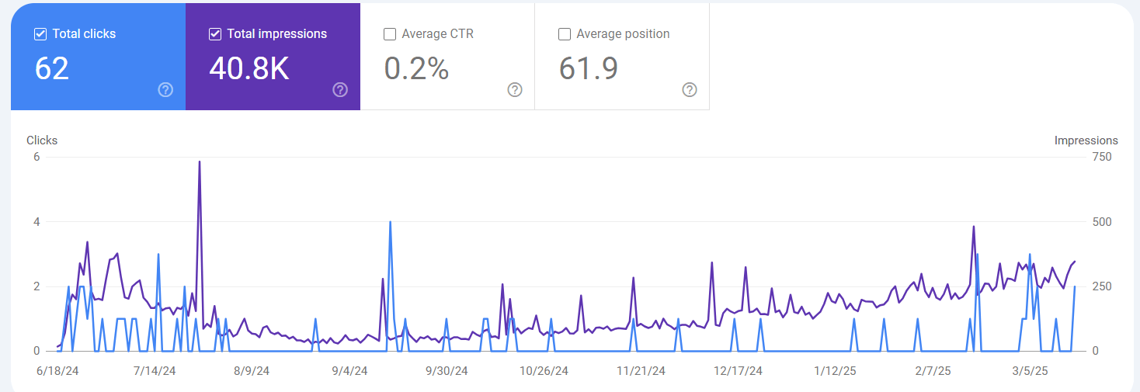The image size is (1140, 392).
Task: Open help icon on Total clicks card
Action: tap(165, 90)
